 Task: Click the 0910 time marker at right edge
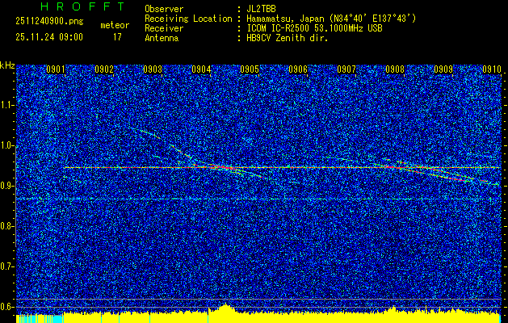[x=492, y=69]
